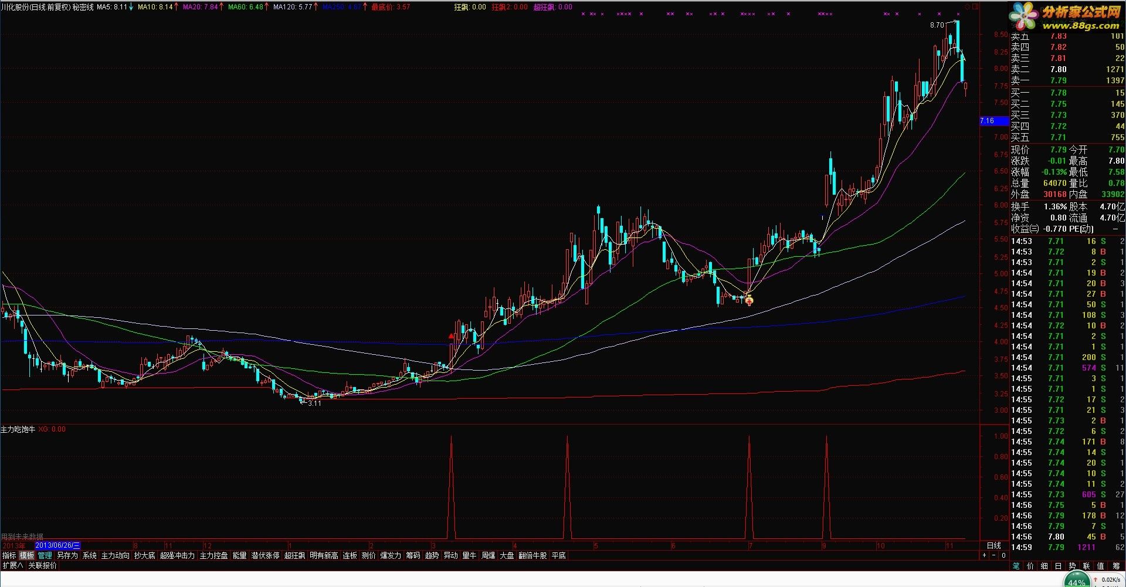Click the money-bag signal icon near July low

(749, 301)
